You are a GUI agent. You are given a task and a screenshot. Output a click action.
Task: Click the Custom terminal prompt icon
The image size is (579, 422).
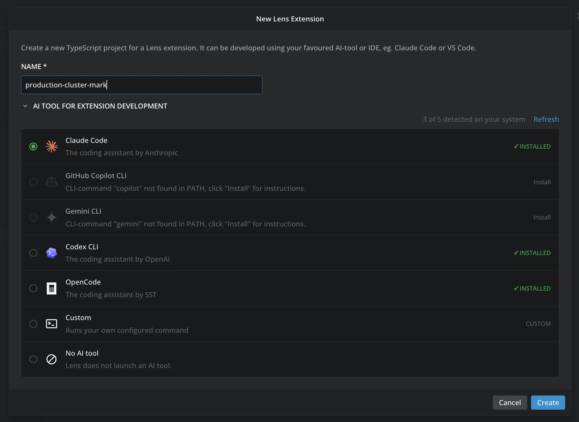click(52, 324)
